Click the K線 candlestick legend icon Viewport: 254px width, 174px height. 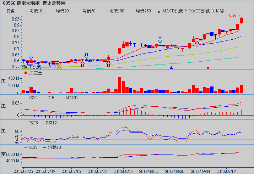click(x=212, y=11)
